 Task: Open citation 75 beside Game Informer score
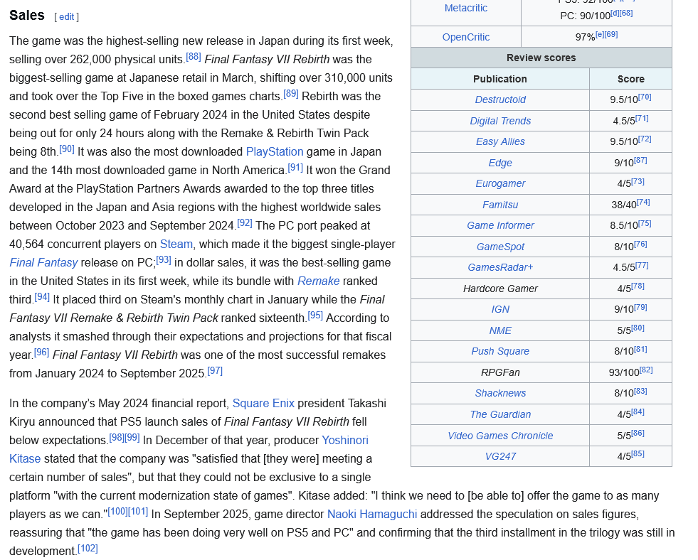pyautogui.click(x=645, y=223)
